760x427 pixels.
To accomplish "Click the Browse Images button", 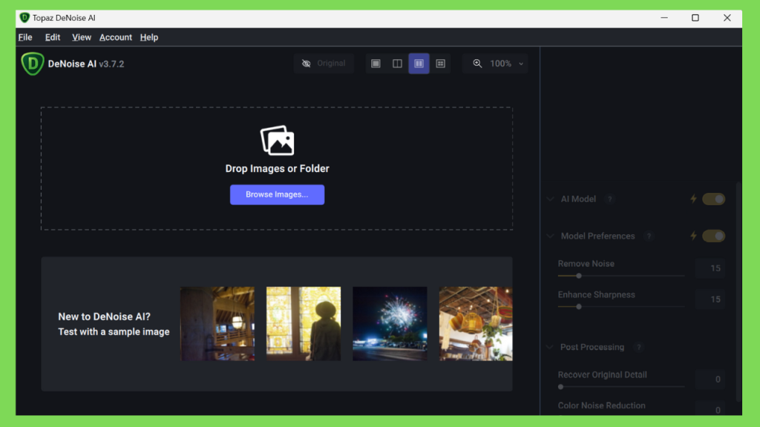I will tap(278, 195).
